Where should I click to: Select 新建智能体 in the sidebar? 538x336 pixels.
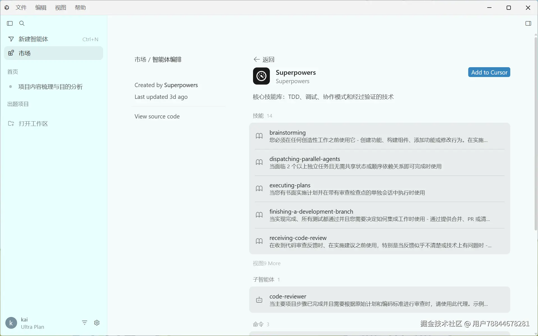click(x=54, y=39)
